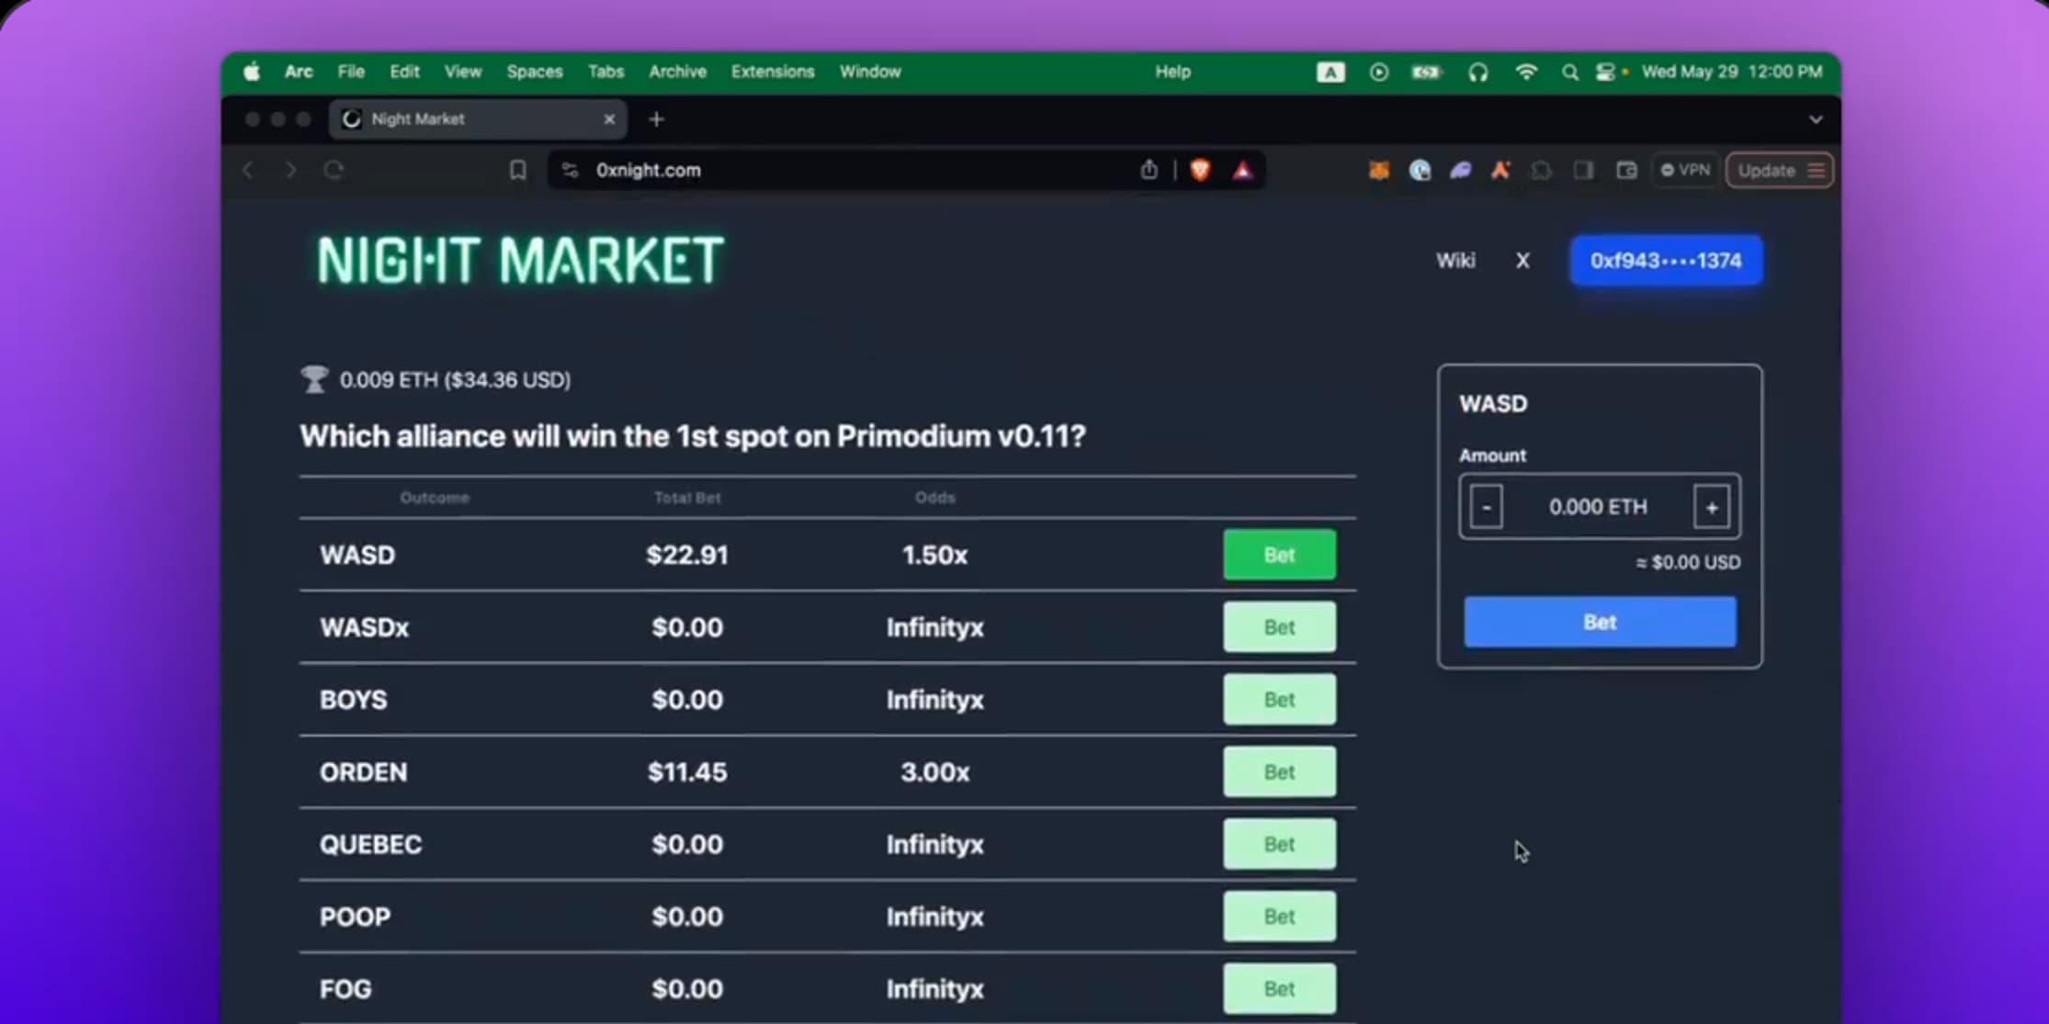Close the Night Market tab
The width and height of the screenshot is (2049, 1024).
(x=609, y=119)
